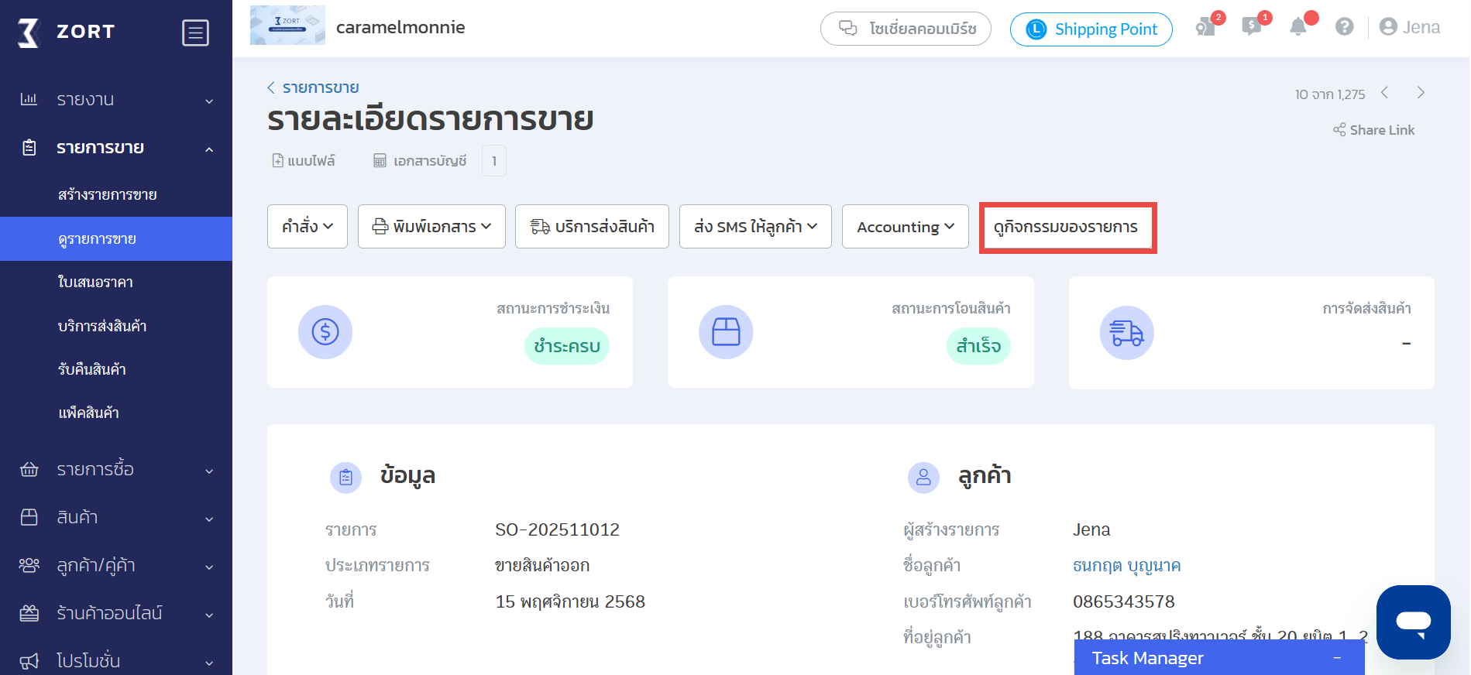Click the sidebar hamburger menu icon
This screenshot has width=1471, height=675.
(195, 33)
